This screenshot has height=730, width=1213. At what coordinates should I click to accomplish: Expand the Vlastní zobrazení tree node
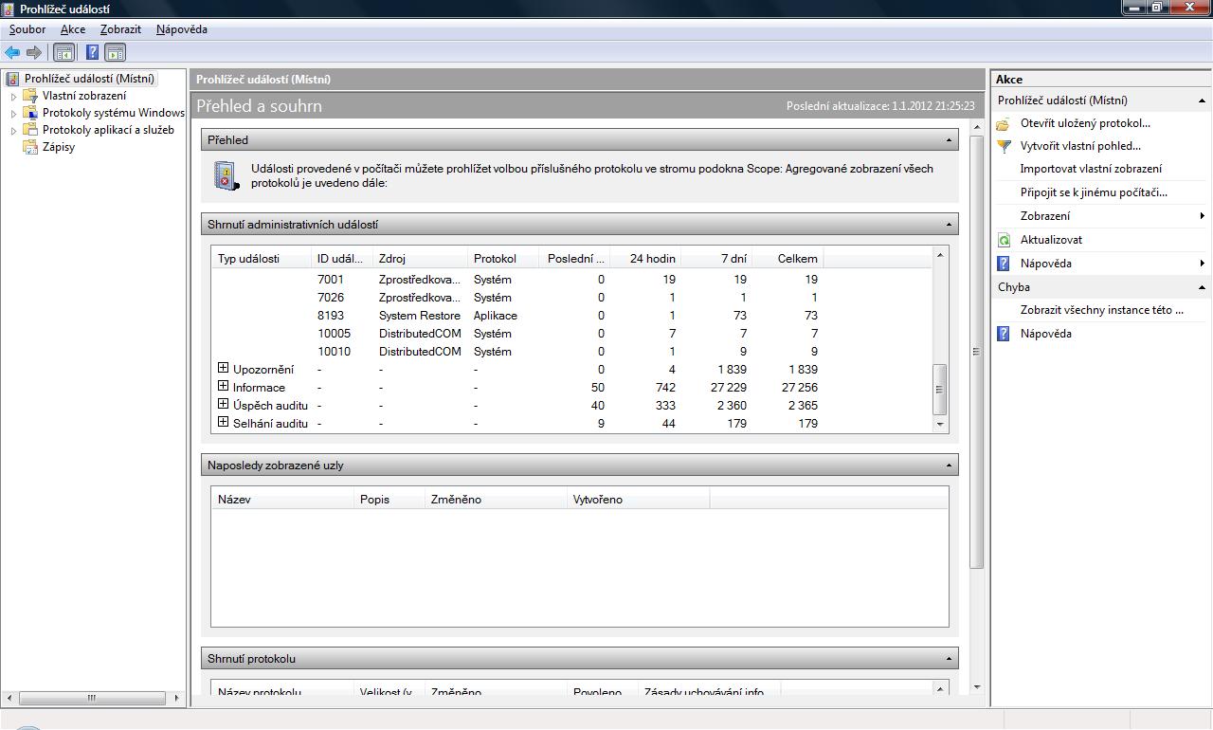(x=13, y=96)
